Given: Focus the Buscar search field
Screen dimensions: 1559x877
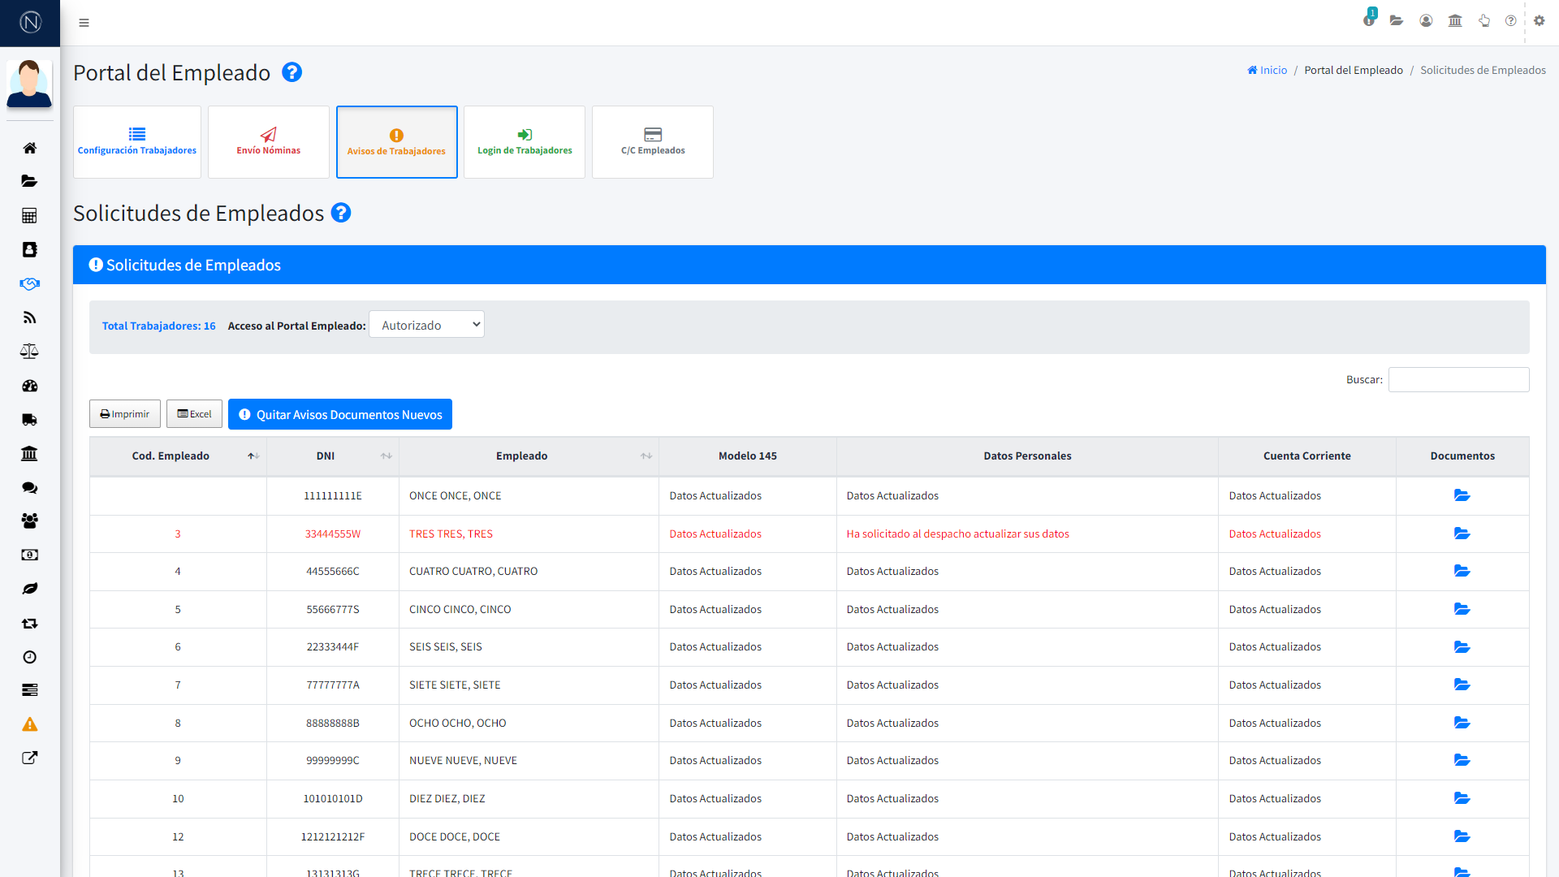Looking at the screenshot, I should [x=1458, y=379].
